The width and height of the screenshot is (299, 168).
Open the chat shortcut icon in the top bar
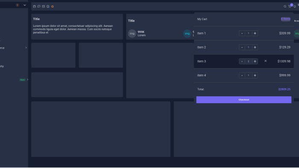[39, 6]
